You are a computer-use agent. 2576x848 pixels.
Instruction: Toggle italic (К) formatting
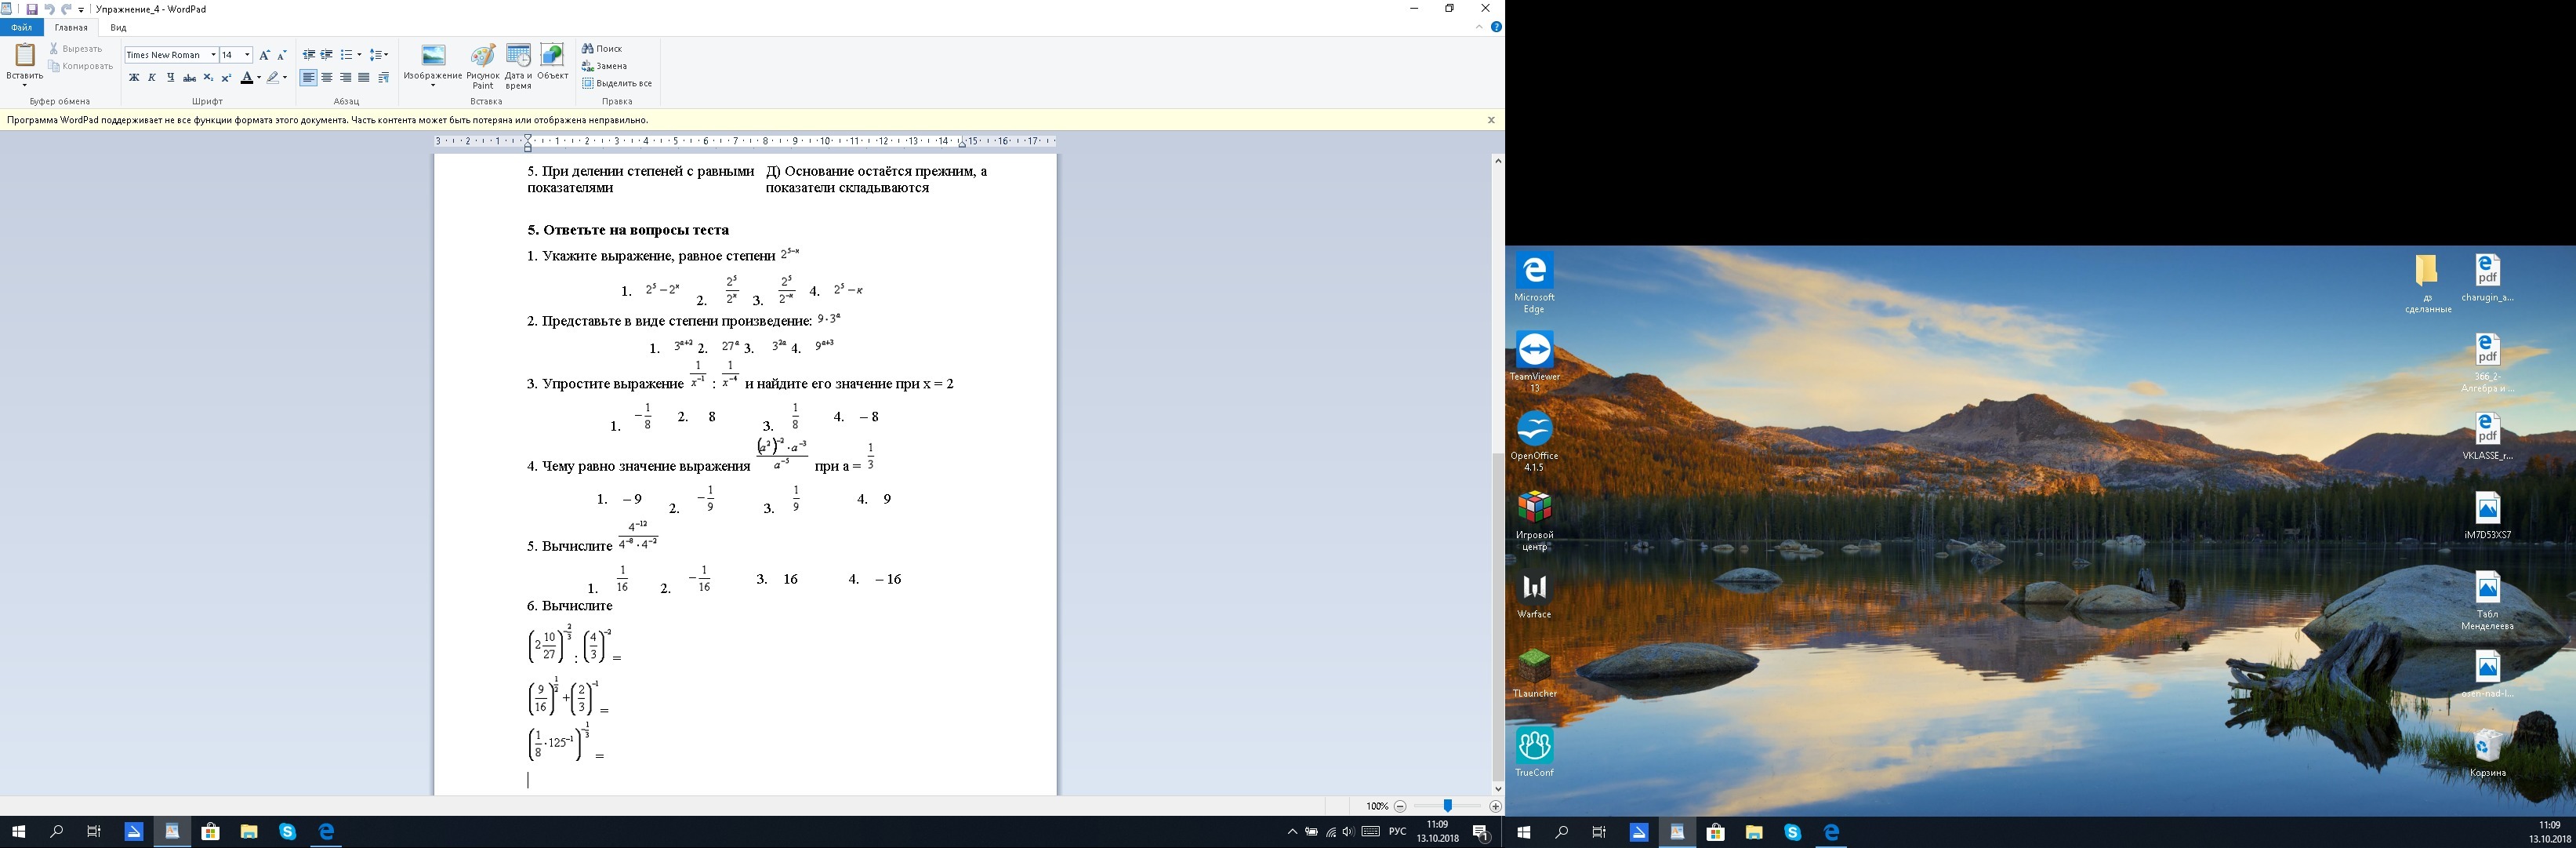click(152, 78)
